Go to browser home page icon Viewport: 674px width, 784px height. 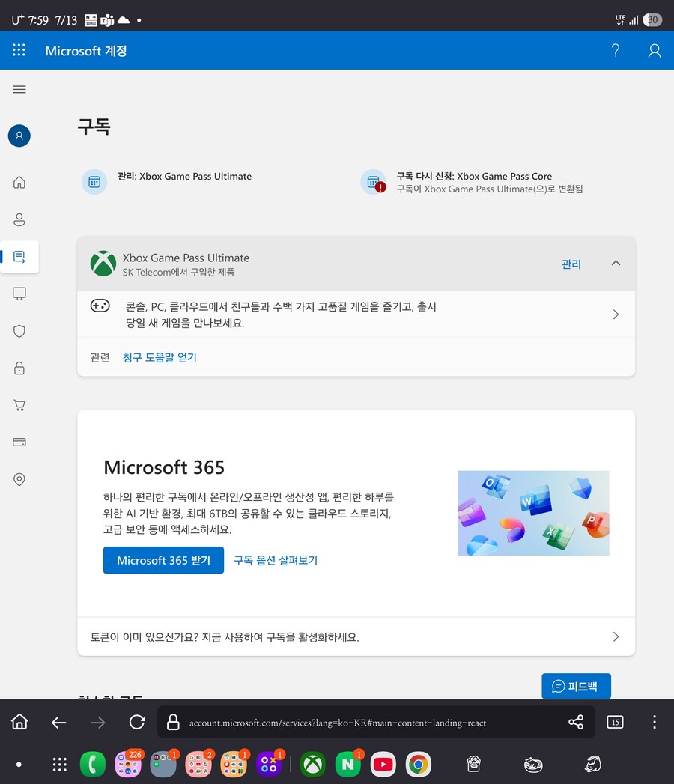click(20, 722)
